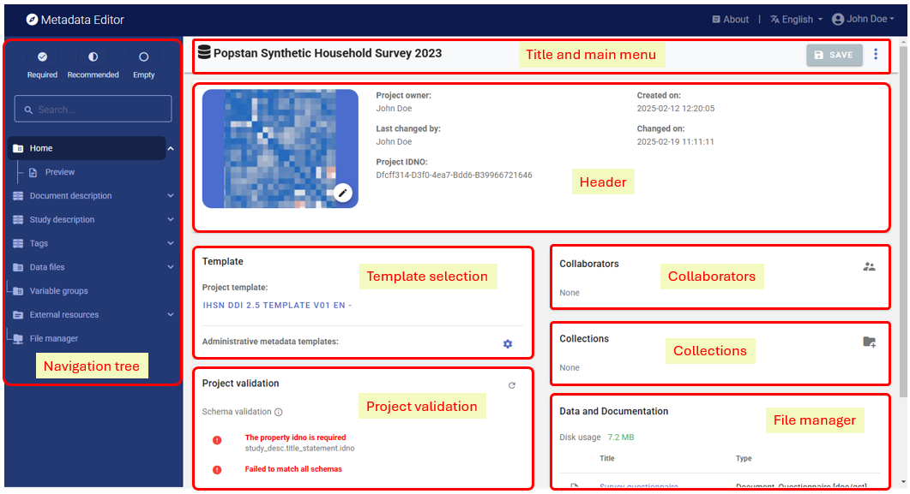Open the John Doe user menu
Screen dimensions: 910x494
tap(859, 19)
